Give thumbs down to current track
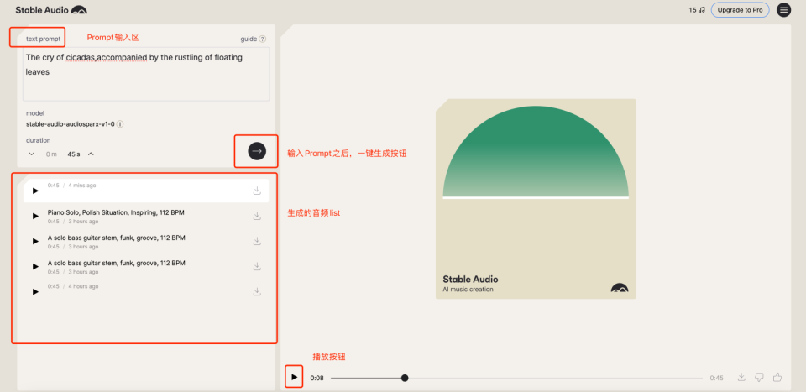This screenshot has height=392, width=806. (759, 378)
